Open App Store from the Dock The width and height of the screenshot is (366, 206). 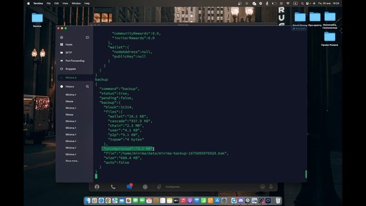tap(217, 201)
